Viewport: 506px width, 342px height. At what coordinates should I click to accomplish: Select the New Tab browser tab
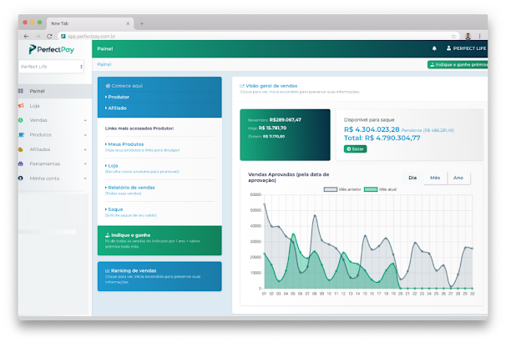[x=89, y=23]
